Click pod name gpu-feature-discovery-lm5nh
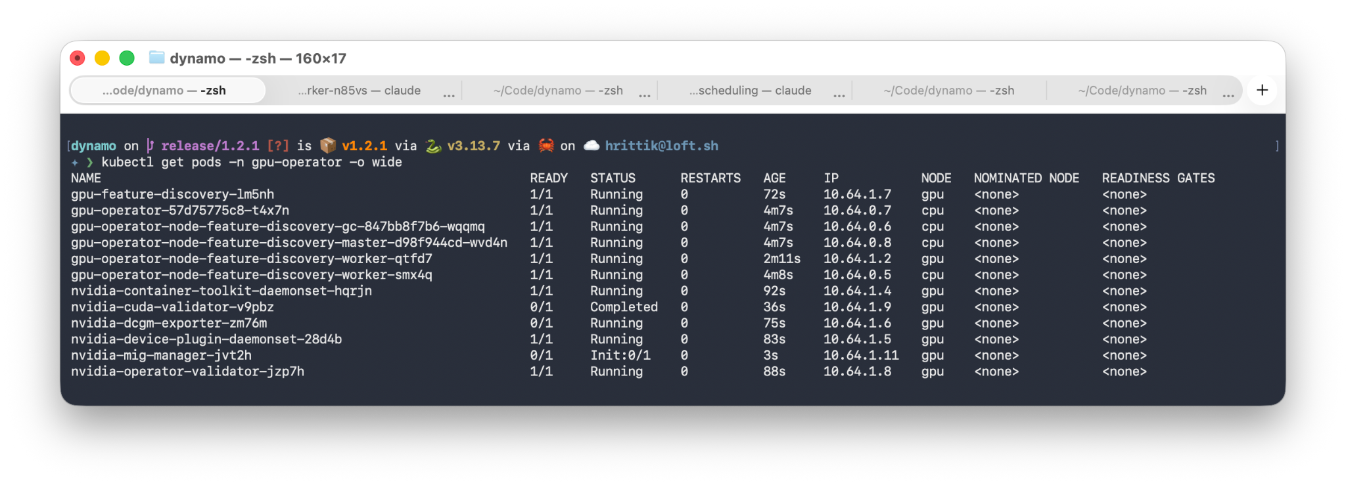The width and height of the screenshot is (1346, 485). (x=172, y=194)
